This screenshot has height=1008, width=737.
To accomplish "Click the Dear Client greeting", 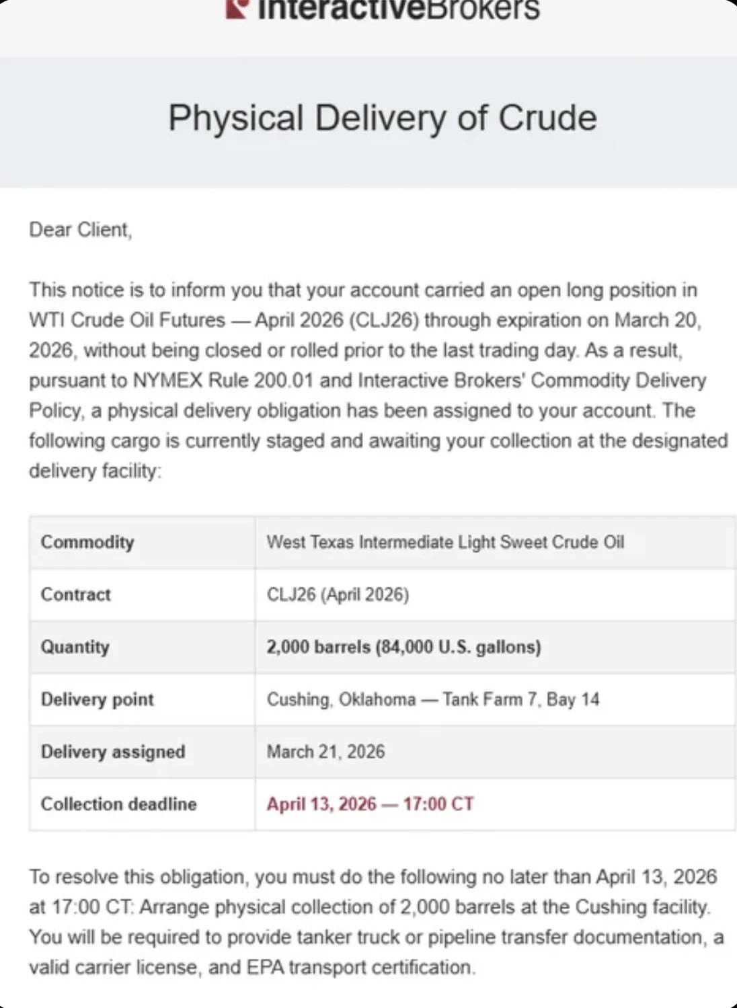I will [80, 230].
